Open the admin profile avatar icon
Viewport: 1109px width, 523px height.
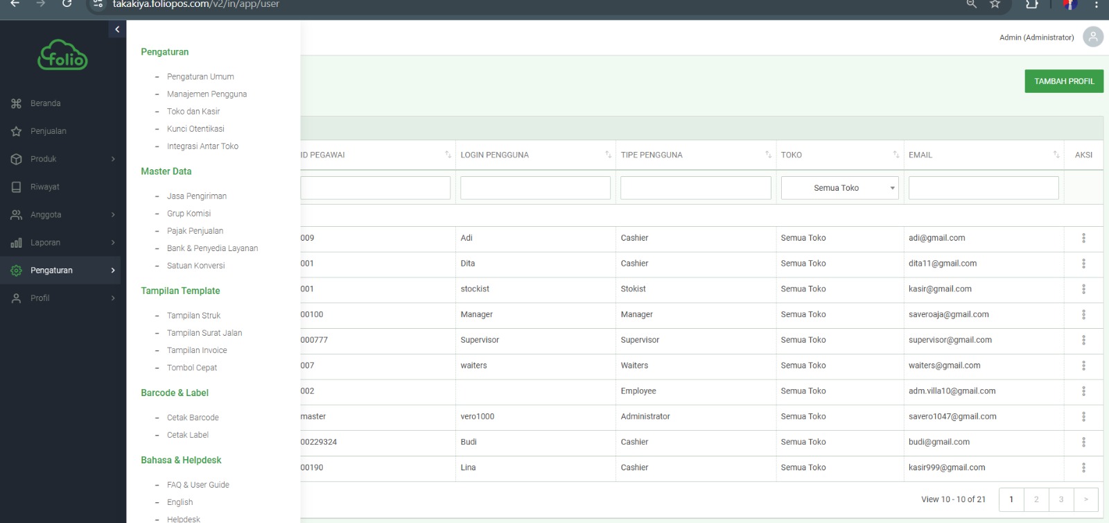pos(1092,37)
